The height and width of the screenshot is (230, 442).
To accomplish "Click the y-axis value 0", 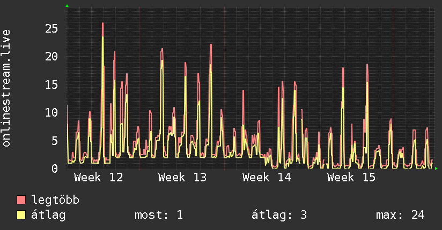I will point(55,168).
